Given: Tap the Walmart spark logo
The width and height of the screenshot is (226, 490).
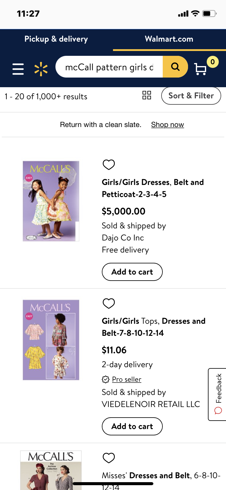Looking at the screenshot, I should click(x=41, y=69).
